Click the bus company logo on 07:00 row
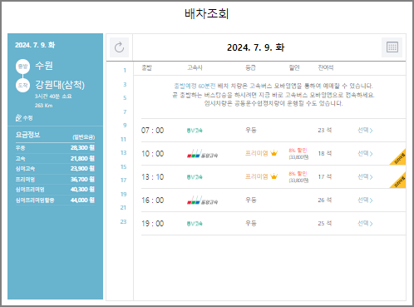The image size is (414, 307). (195, 131)
